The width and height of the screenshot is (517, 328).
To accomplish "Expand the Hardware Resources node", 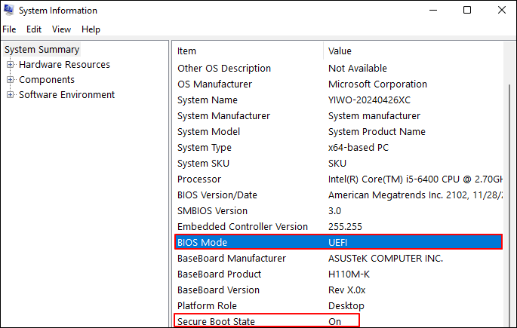I will point(11,65).
